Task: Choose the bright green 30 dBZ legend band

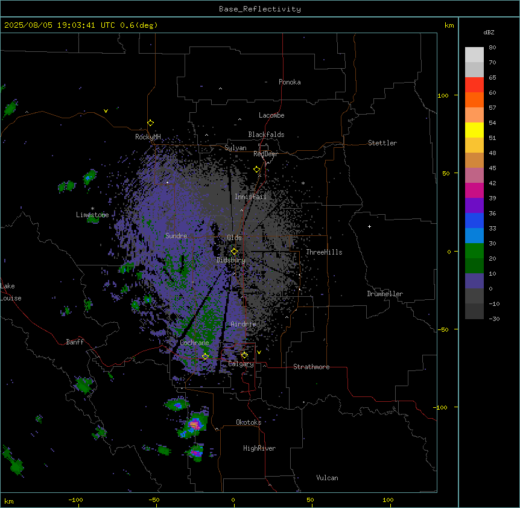Action: [x=474, y=251]
